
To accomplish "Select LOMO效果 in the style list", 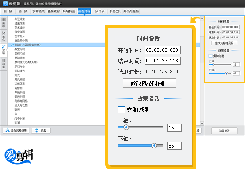I will [20, 84].
